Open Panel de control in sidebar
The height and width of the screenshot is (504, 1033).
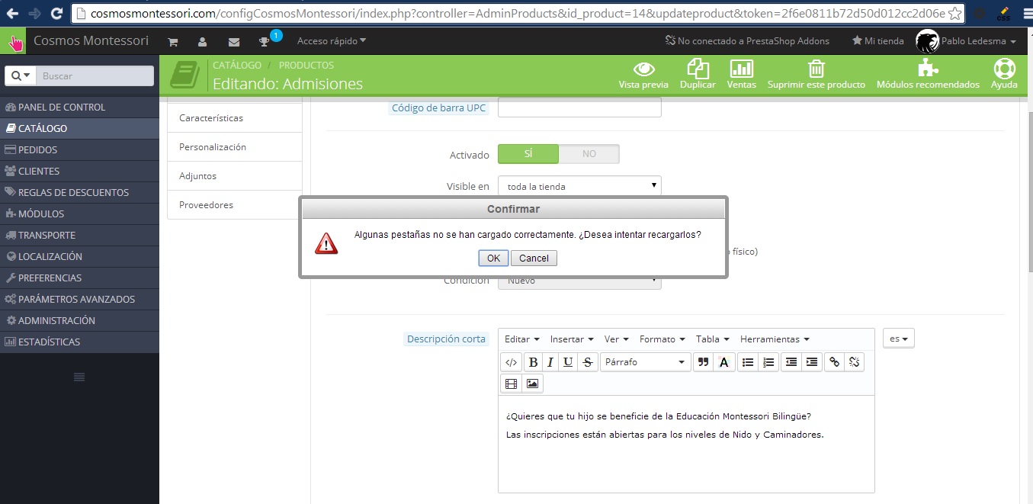coord(79,108)
